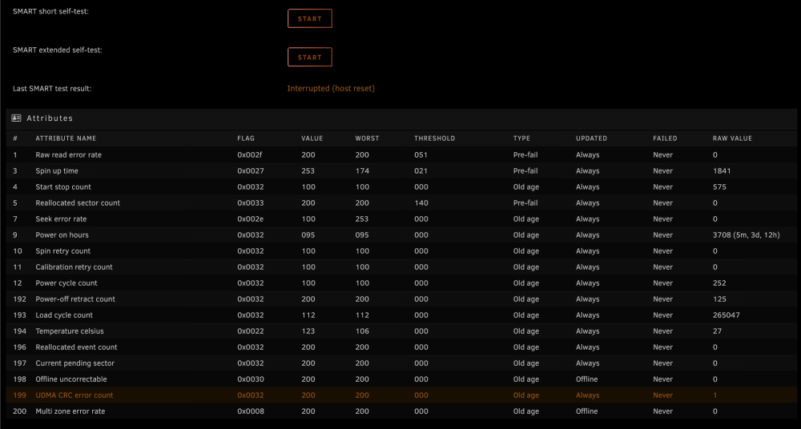Click flag 0x002e of Seek error rate

[x=250, y=219]
